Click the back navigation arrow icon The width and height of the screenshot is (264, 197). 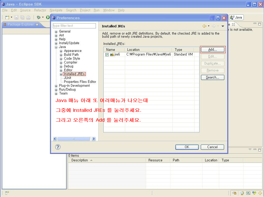coord(204,26)
